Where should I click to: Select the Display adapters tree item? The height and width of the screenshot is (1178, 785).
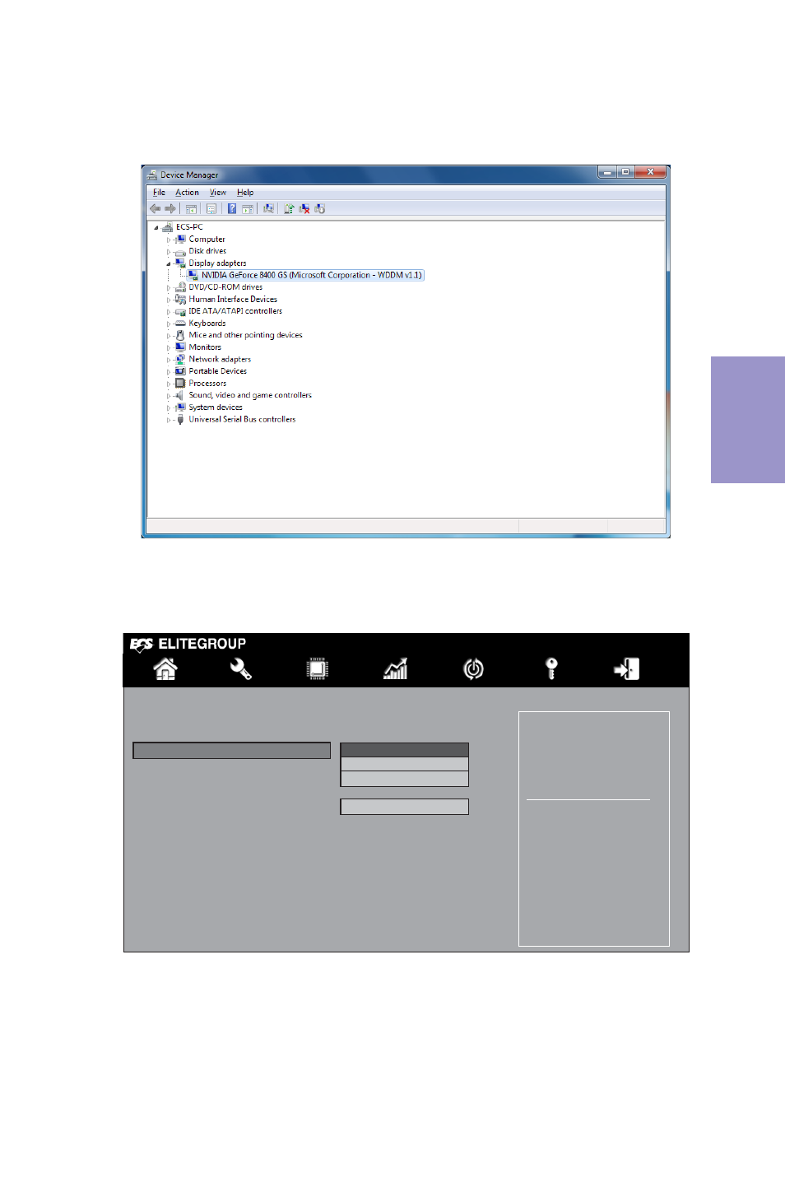pyautogui.click(x=217, y=263)
